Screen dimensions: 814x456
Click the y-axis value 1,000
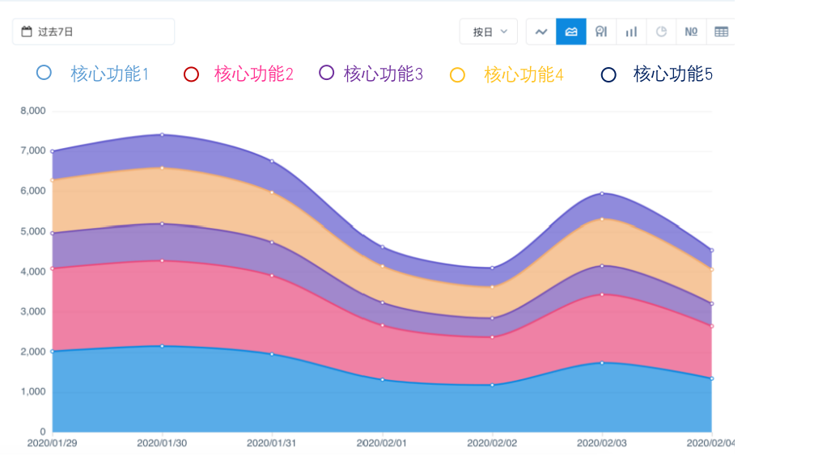pos(33,391)
